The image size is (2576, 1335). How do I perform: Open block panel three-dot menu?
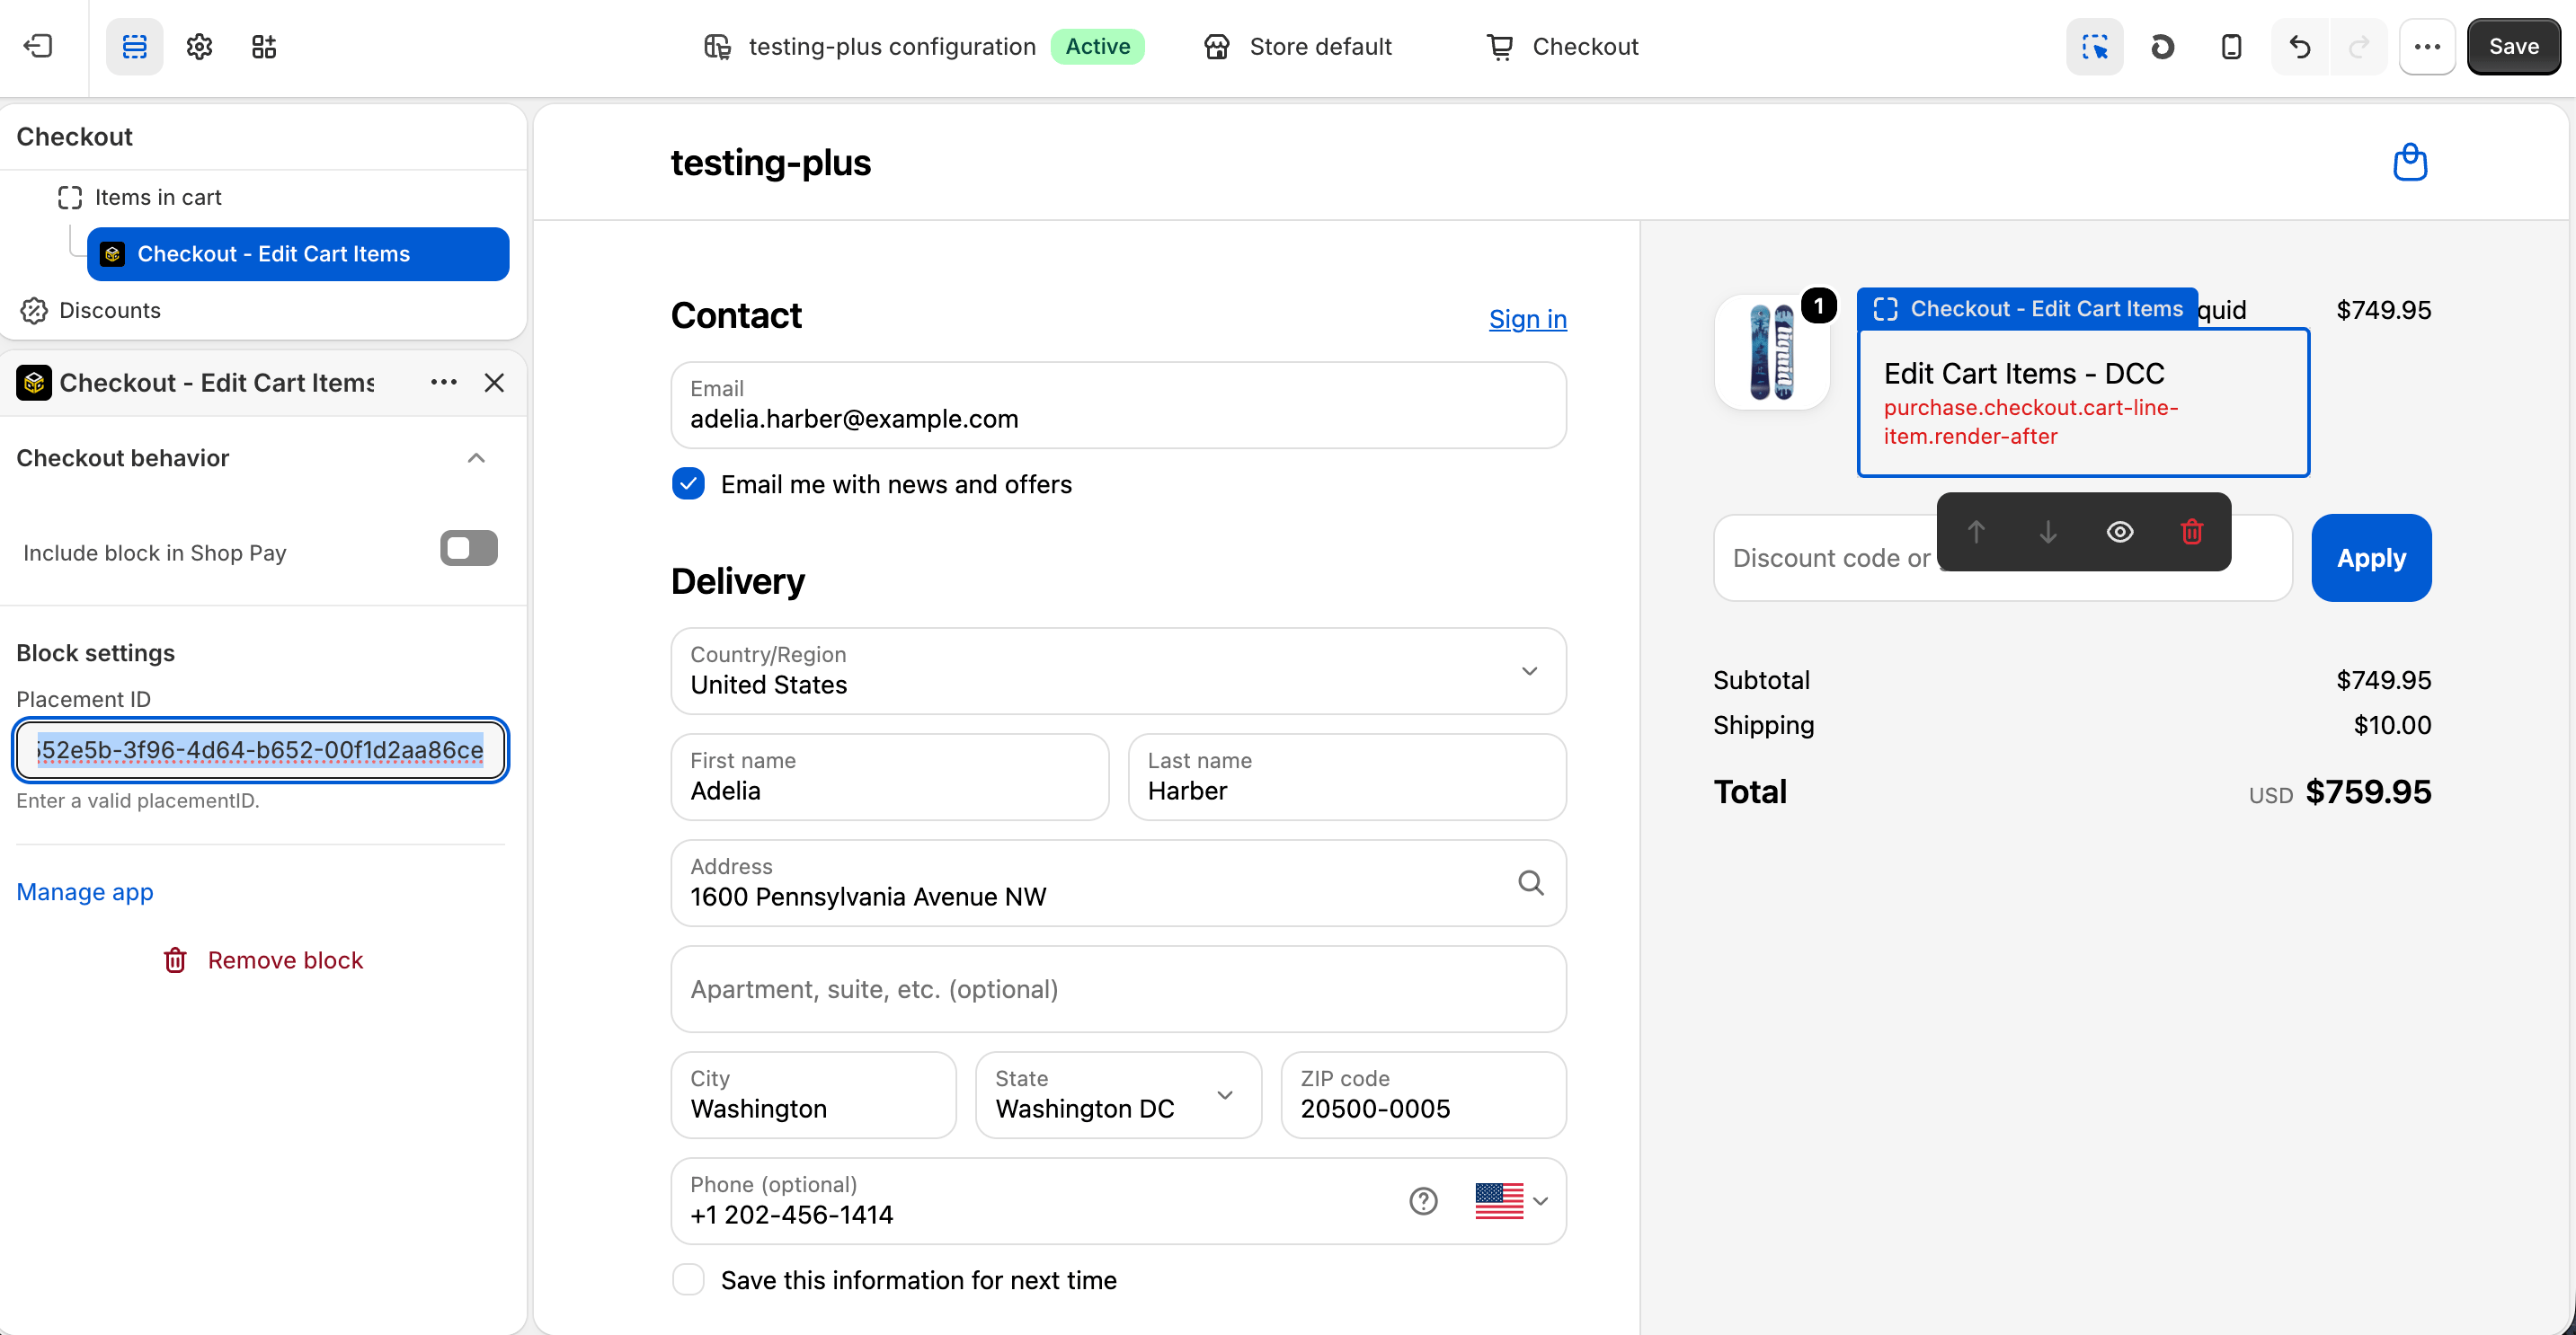[443, 383]
